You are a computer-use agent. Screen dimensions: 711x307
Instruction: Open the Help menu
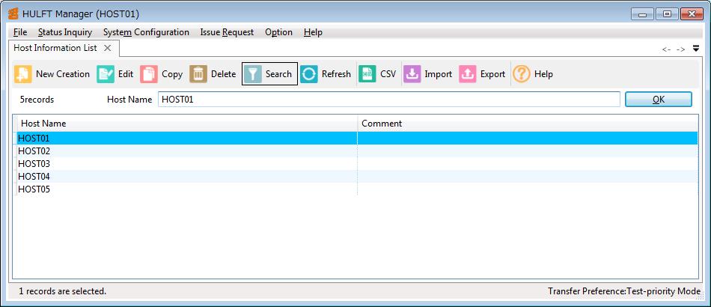(314, 32)
